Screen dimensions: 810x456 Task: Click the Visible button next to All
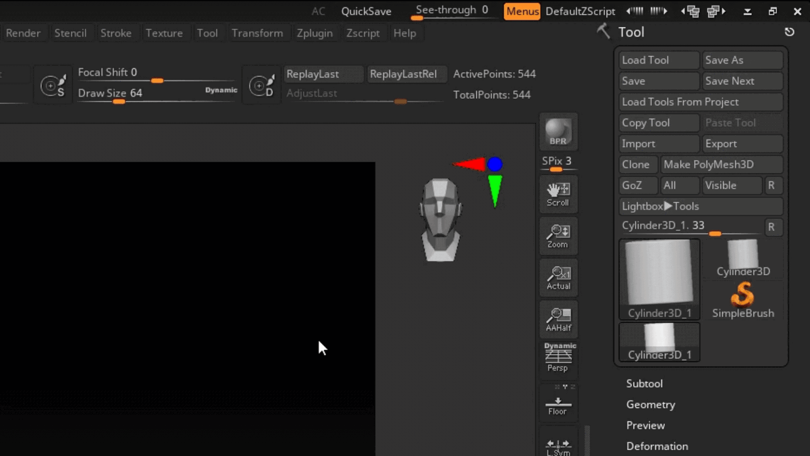732,186
